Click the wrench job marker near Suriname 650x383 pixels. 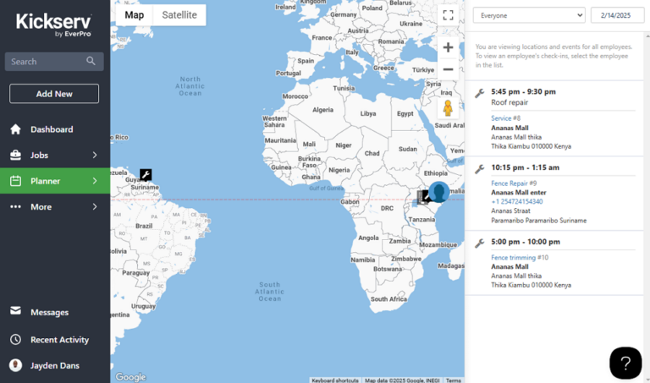(x=146, y=175)
